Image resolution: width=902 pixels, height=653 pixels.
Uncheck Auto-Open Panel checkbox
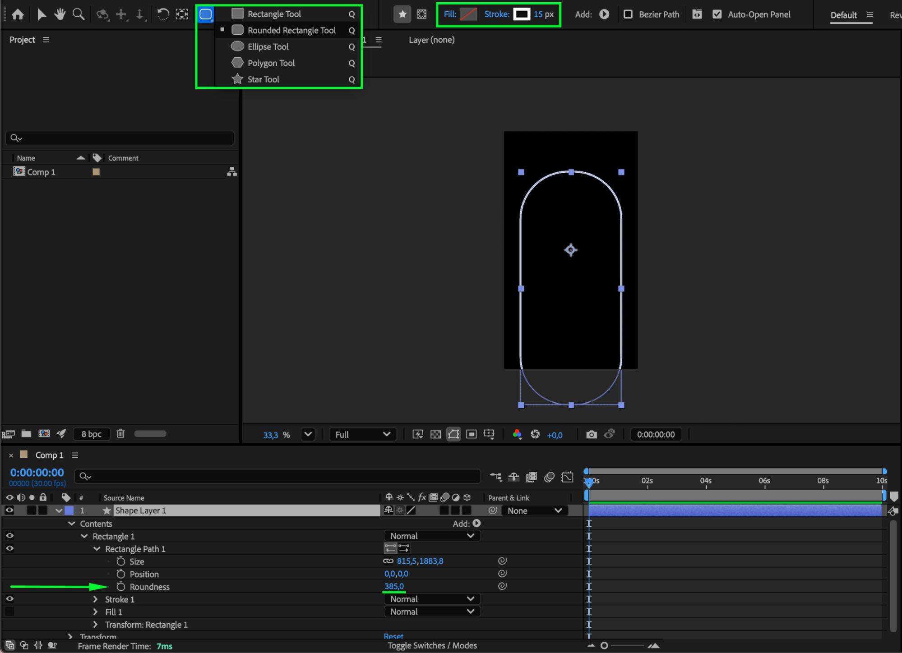(x=717, y=14)
